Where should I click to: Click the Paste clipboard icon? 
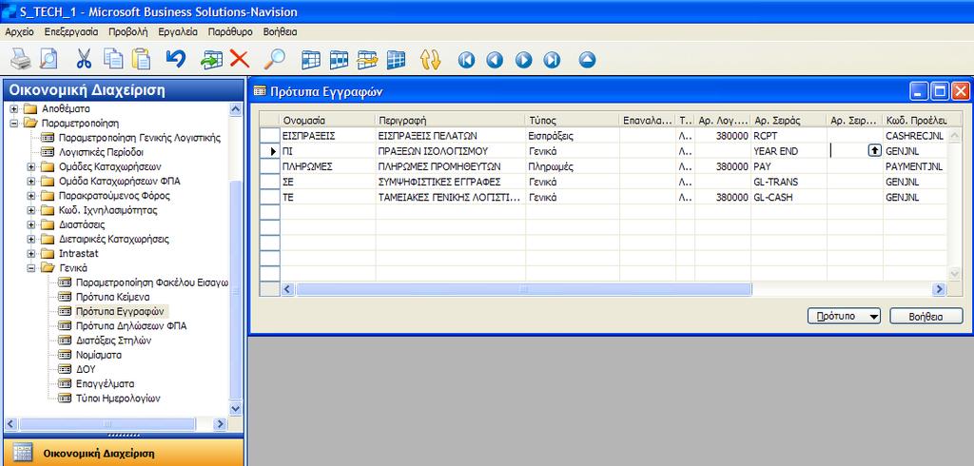143,60
